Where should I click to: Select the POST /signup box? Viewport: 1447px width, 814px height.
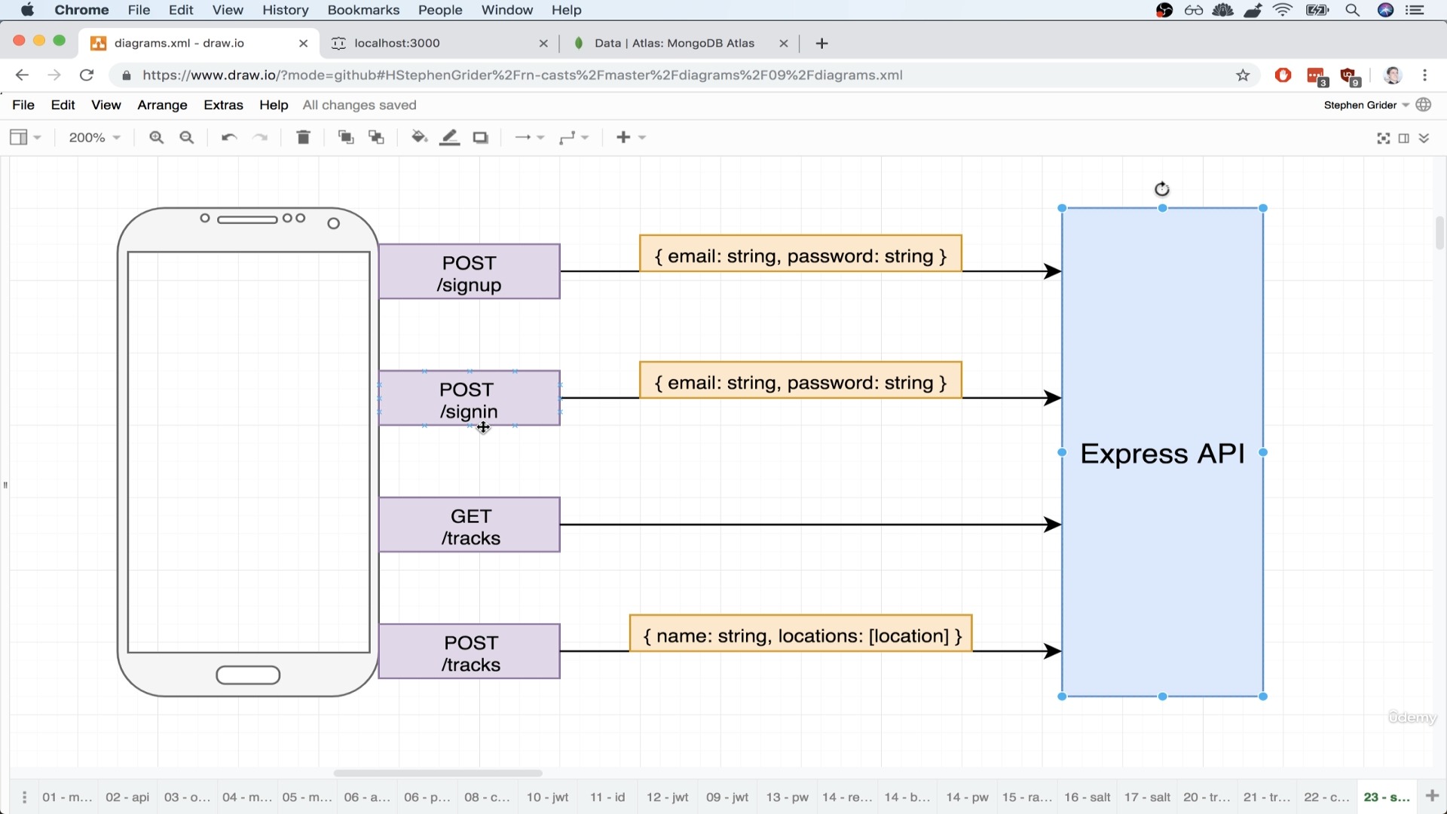[x=469, y=271]
